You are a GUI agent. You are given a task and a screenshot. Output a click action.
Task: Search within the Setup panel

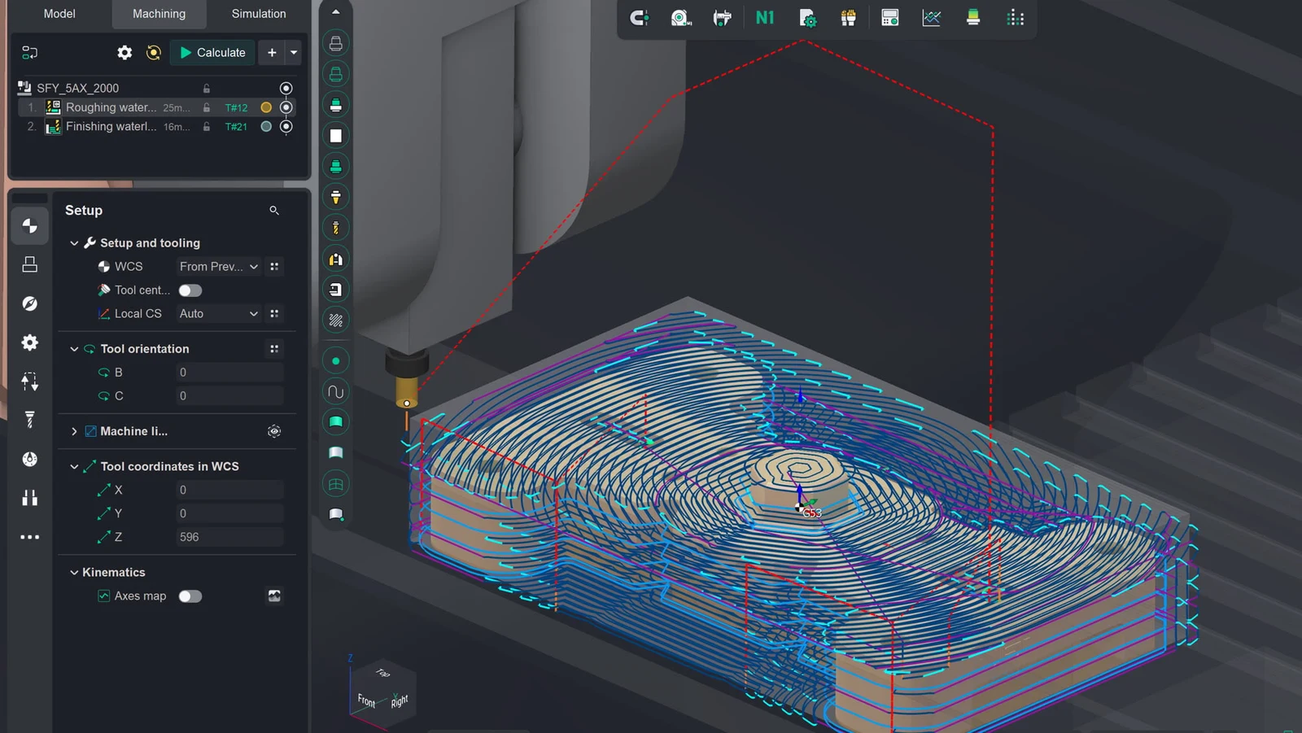(274, 210)
